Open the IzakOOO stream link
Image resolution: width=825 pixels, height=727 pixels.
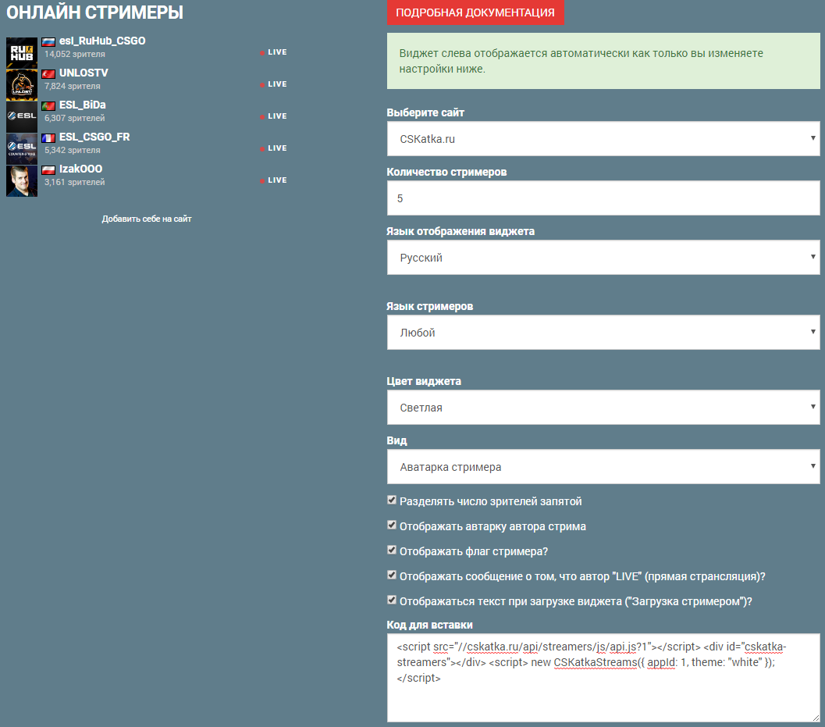[81, 169]
